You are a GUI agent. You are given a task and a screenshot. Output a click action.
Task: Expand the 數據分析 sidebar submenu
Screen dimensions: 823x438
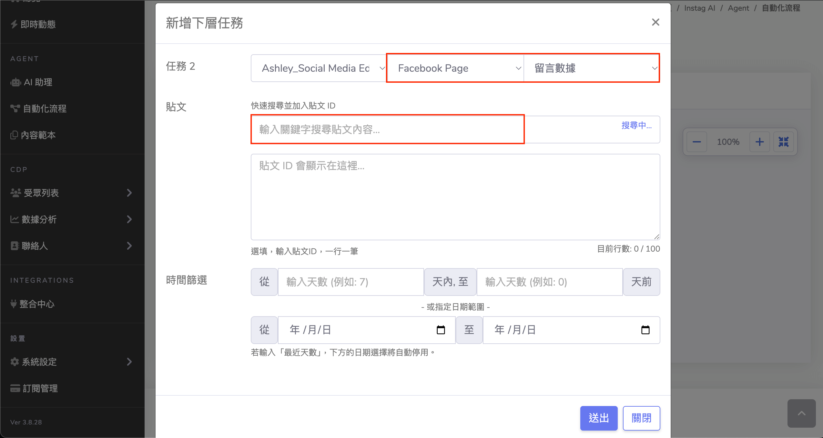[x=129, y=219]
